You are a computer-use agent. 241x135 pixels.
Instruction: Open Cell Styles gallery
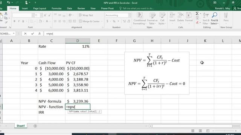click(x=162, y=19)
